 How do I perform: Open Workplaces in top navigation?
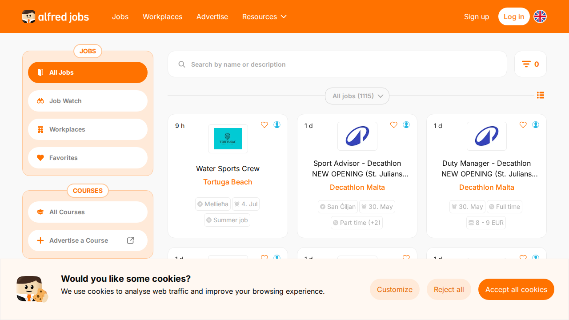tap(162, 16)
